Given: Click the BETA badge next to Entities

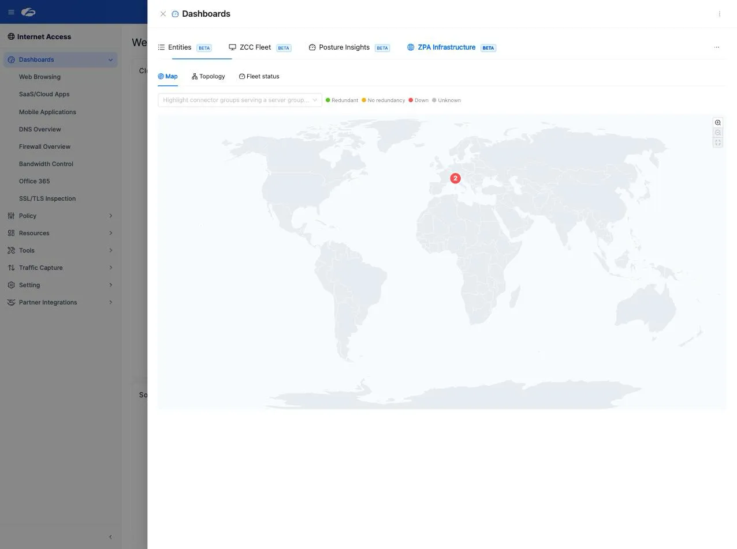Looking at the screenshot, I should point(204,48).
